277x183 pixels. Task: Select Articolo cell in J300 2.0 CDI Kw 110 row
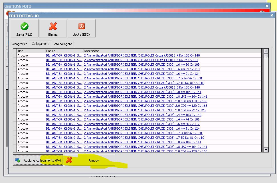[x=31, y=101]
